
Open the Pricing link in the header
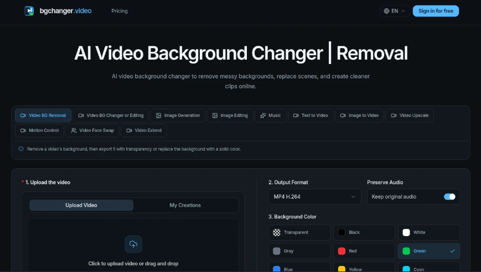tap(120, 11)
